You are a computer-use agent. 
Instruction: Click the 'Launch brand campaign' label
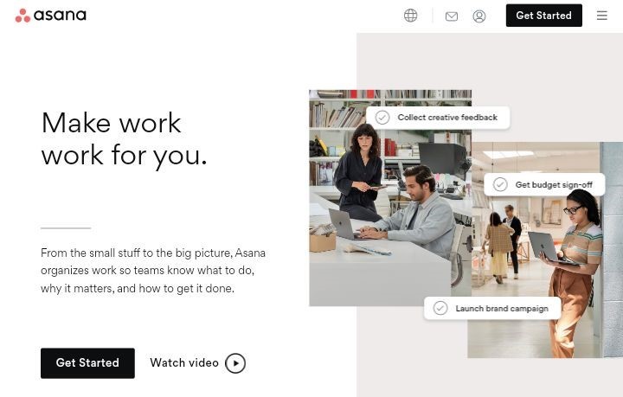(502, 309)
